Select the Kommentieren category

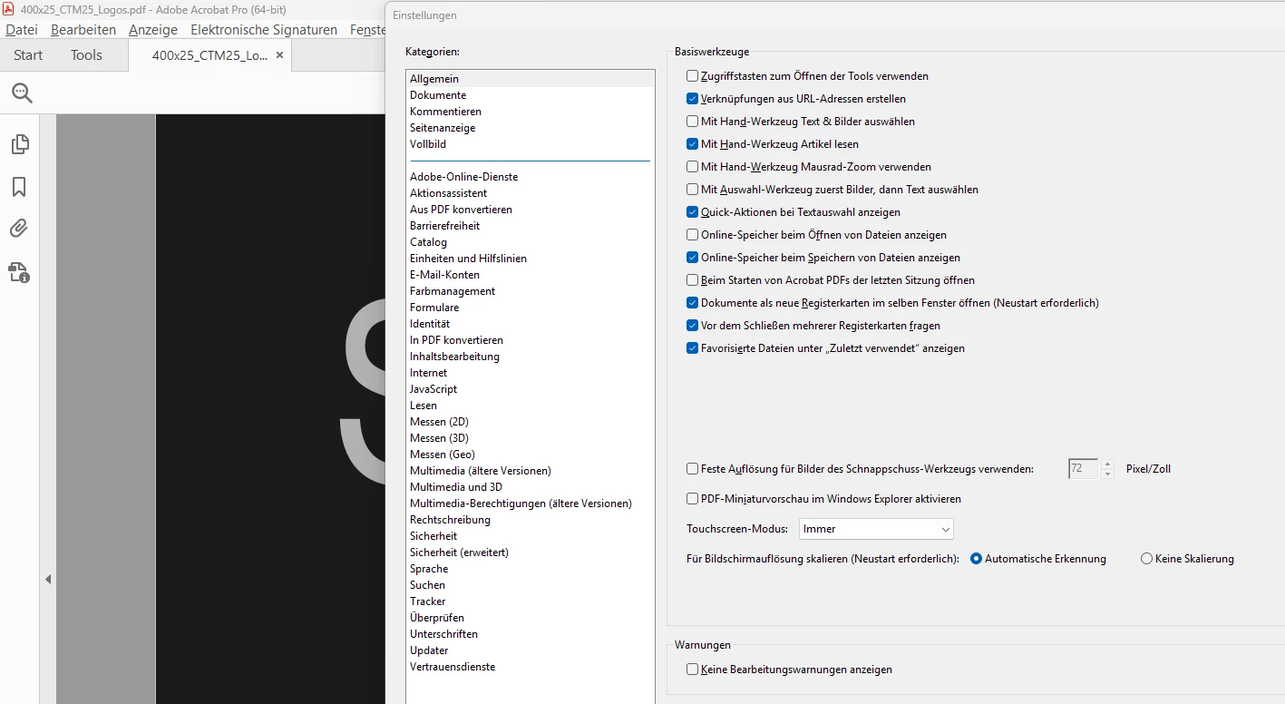[x=531, y=112]
